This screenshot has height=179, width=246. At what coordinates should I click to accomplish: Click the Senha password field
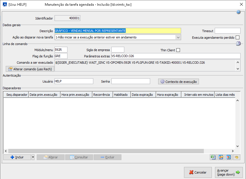pos(131,81)
